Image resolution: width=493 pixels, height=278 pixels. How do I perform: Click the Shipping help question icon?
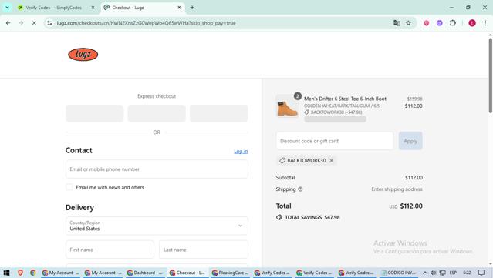(300, 189)
